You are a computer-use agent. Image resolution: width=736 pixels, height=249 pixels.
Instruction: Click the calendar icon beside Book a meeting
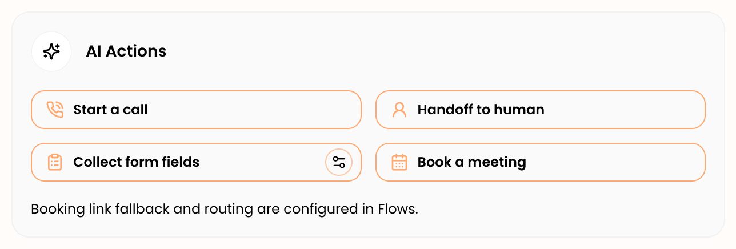tap(399, 162)
